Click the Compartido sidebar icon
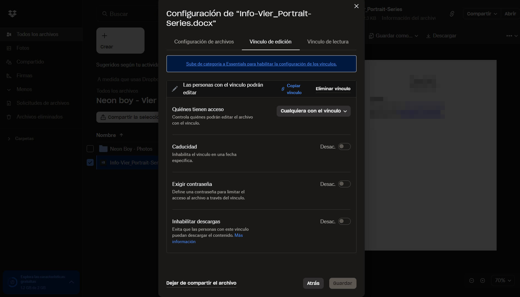Image resolution: width=520 pixels, height=297 pixels. [9, 62]
